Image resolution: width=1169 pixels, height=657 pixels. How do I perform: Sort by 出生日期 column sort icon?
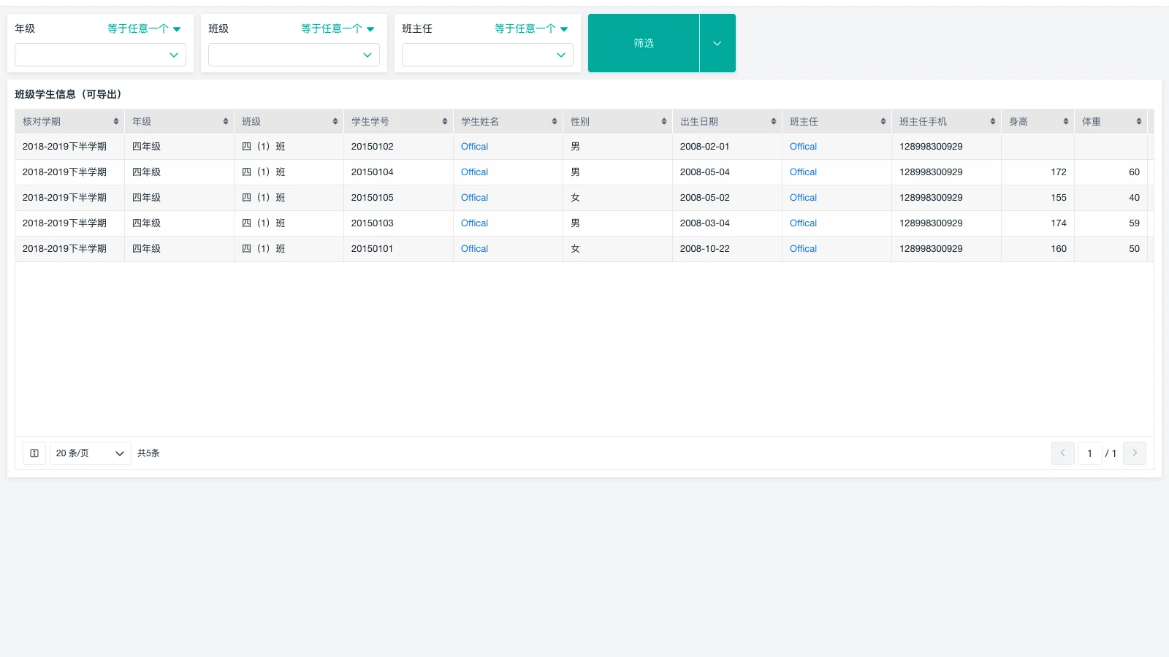774,122
